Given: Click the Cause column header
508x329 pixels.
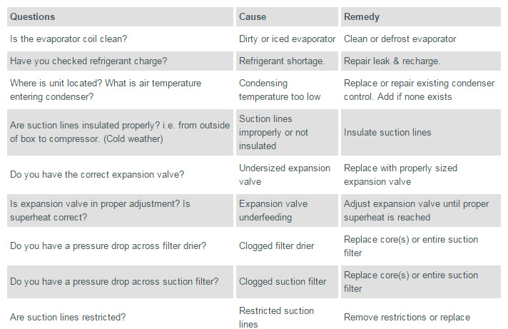Looking at the screenshot, I should point(253,16).
